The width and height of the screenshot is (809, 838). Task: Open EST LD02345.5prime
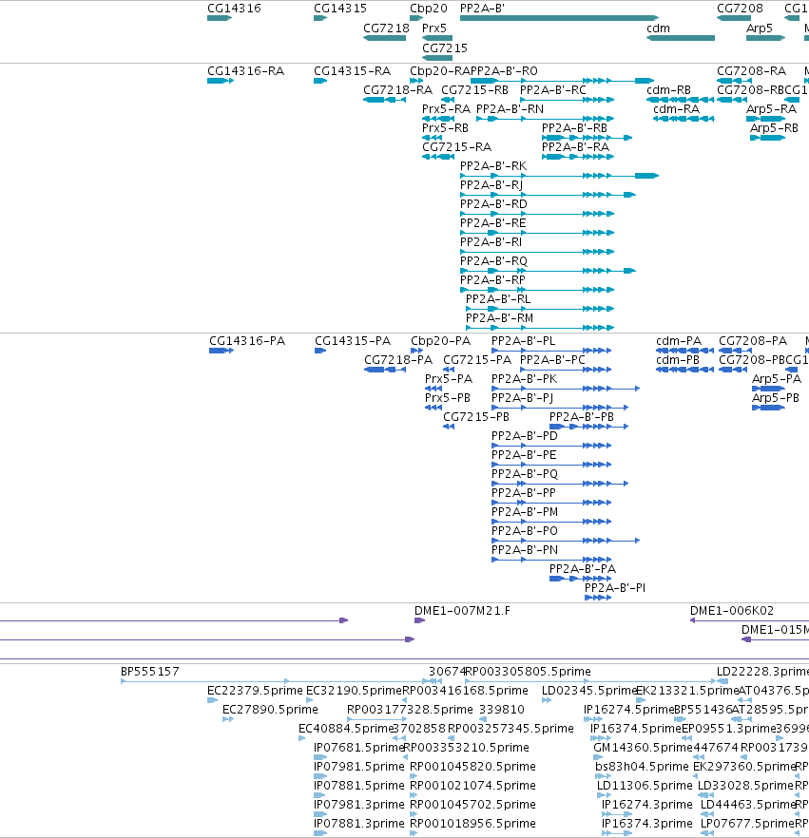coord(589,691)
